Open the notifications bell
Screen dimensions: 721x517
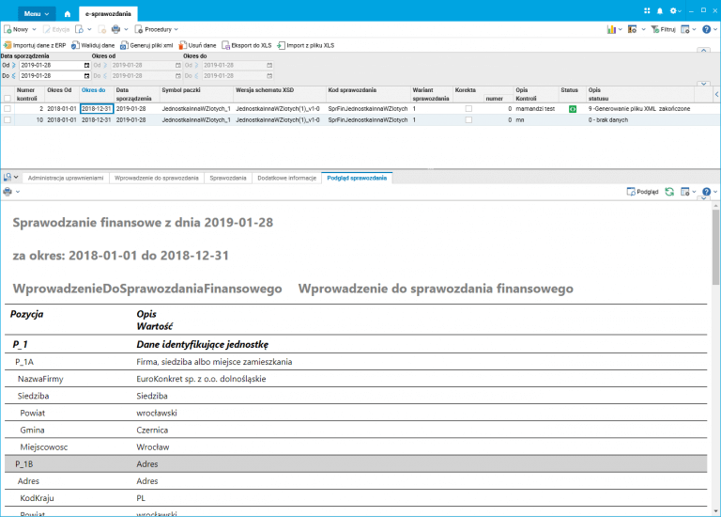click(660, 11)
